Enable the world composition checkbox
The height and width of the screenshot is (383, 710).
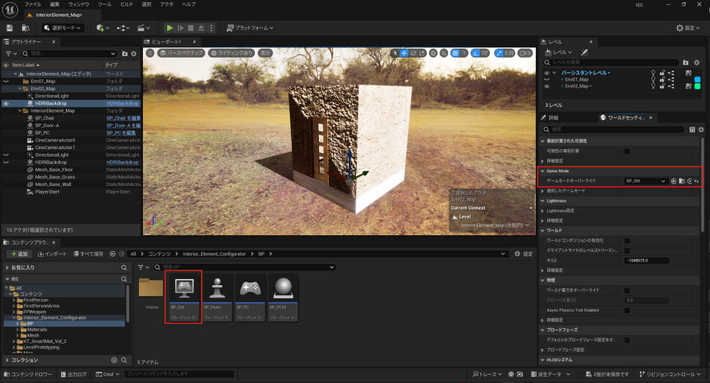[x=627, y=240]
